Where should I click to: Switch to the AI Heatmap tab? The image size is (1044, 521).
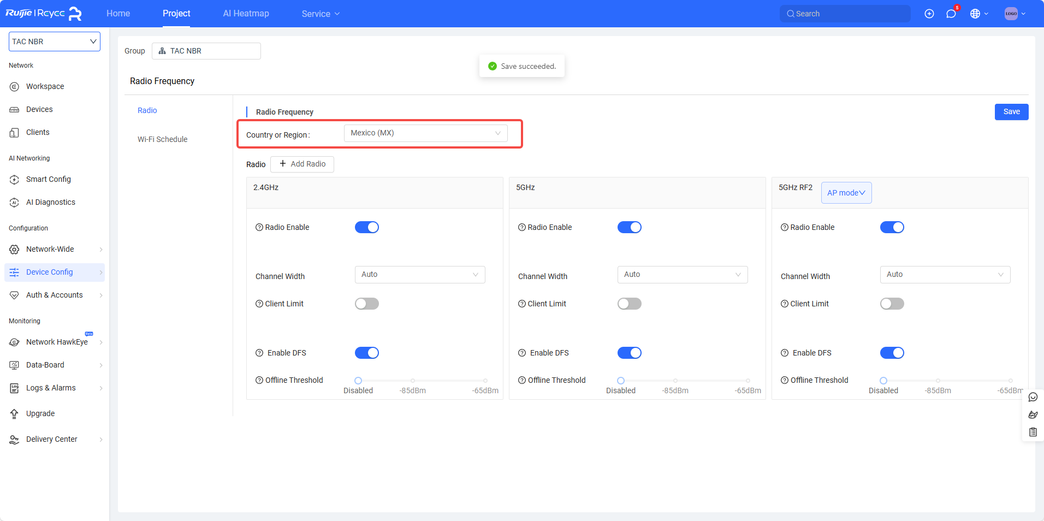[246, 14]
